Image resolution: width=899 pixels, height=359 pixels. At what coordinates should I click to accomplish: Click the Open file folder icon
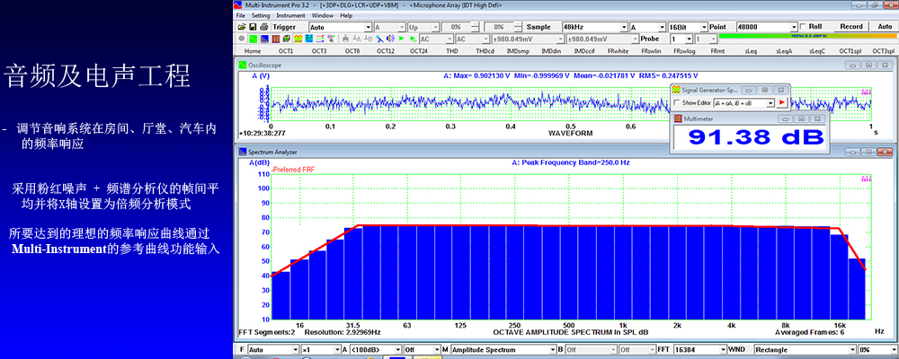click(x=242, y=27)
